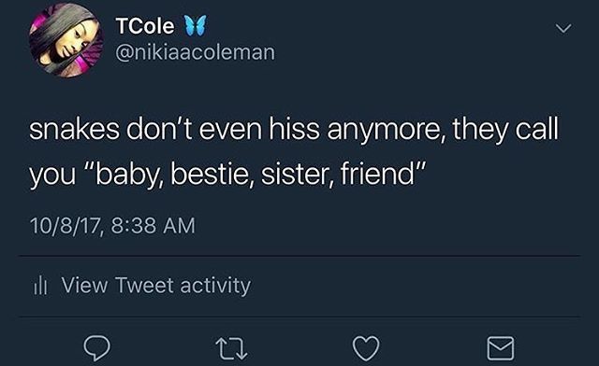Share via the envelope message icon
This screenshot has width=599, height=366.
(501, 348)
